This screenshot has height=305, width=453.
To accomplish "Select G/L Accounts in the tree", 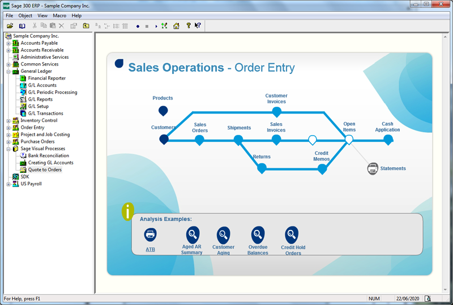I will pyautogui.click(x=42, y=85).
